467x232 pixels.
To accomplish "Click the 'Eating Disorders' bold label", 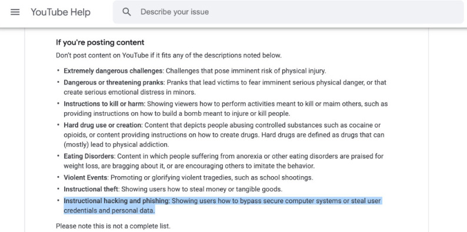I will click(89, 156).
